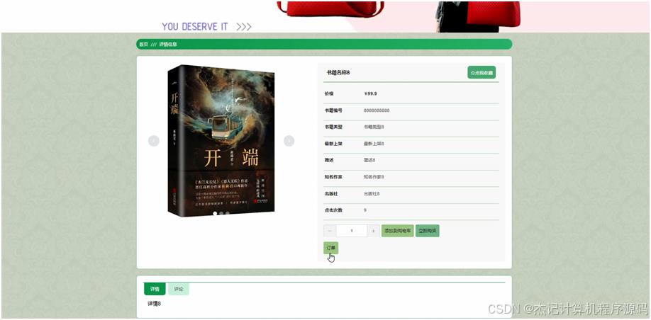Click the value 知名作家8
651x320 pixels.
(x=374, y=176)
